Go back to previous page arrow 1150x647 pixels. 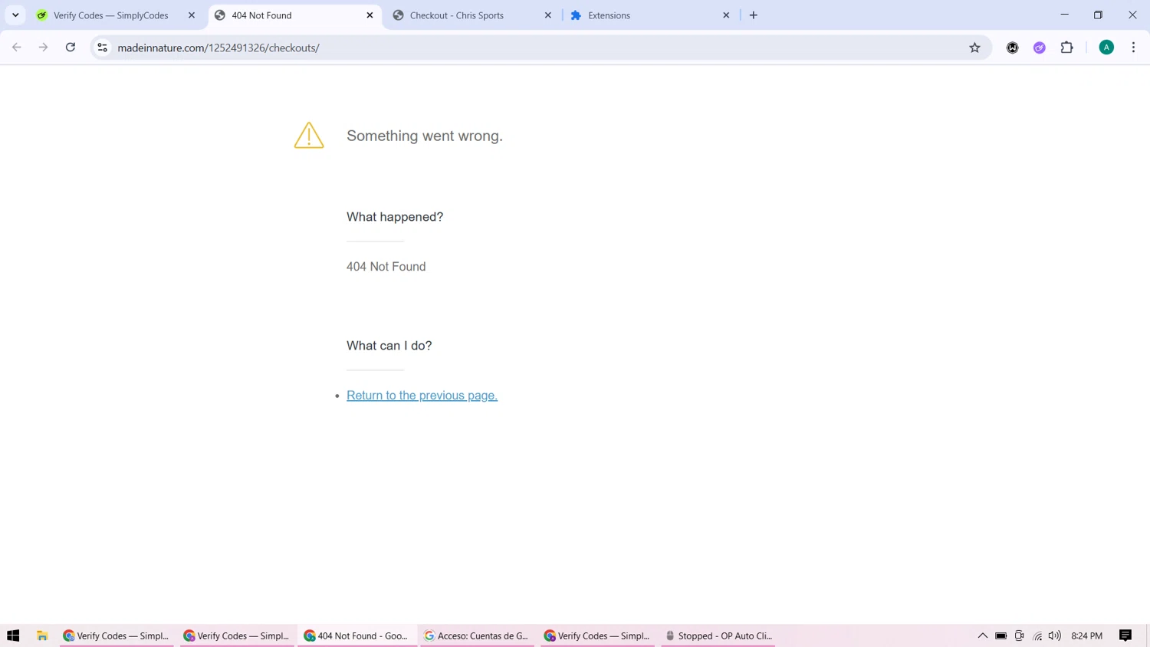coord(17,48)
